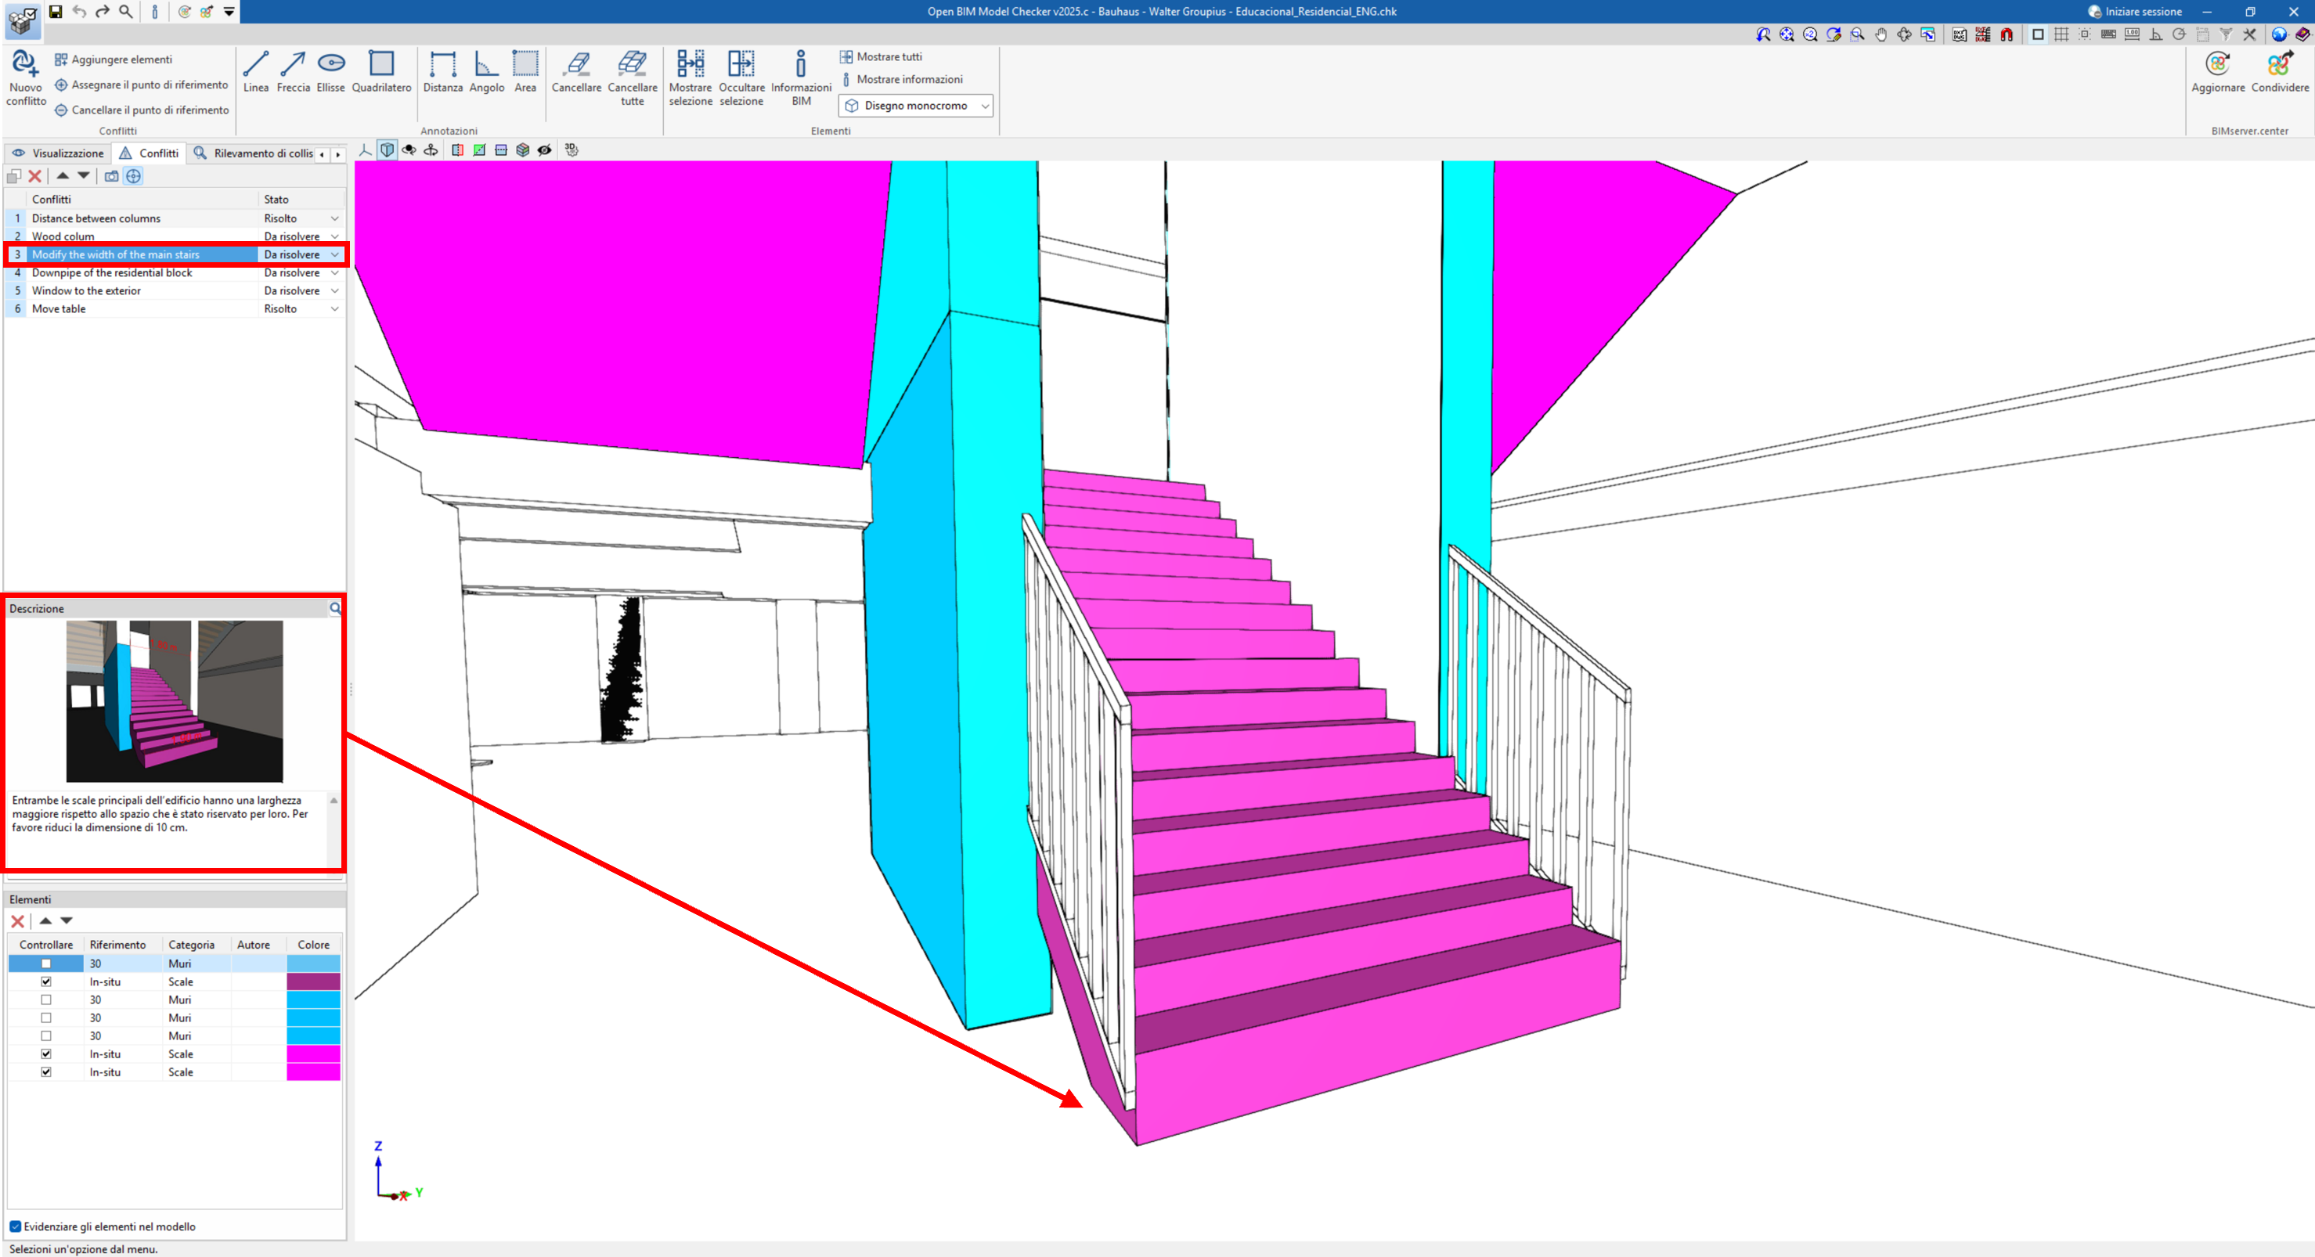
Task: Click the magenta In-situ Scale color swatch
Action: point(312,1054)
